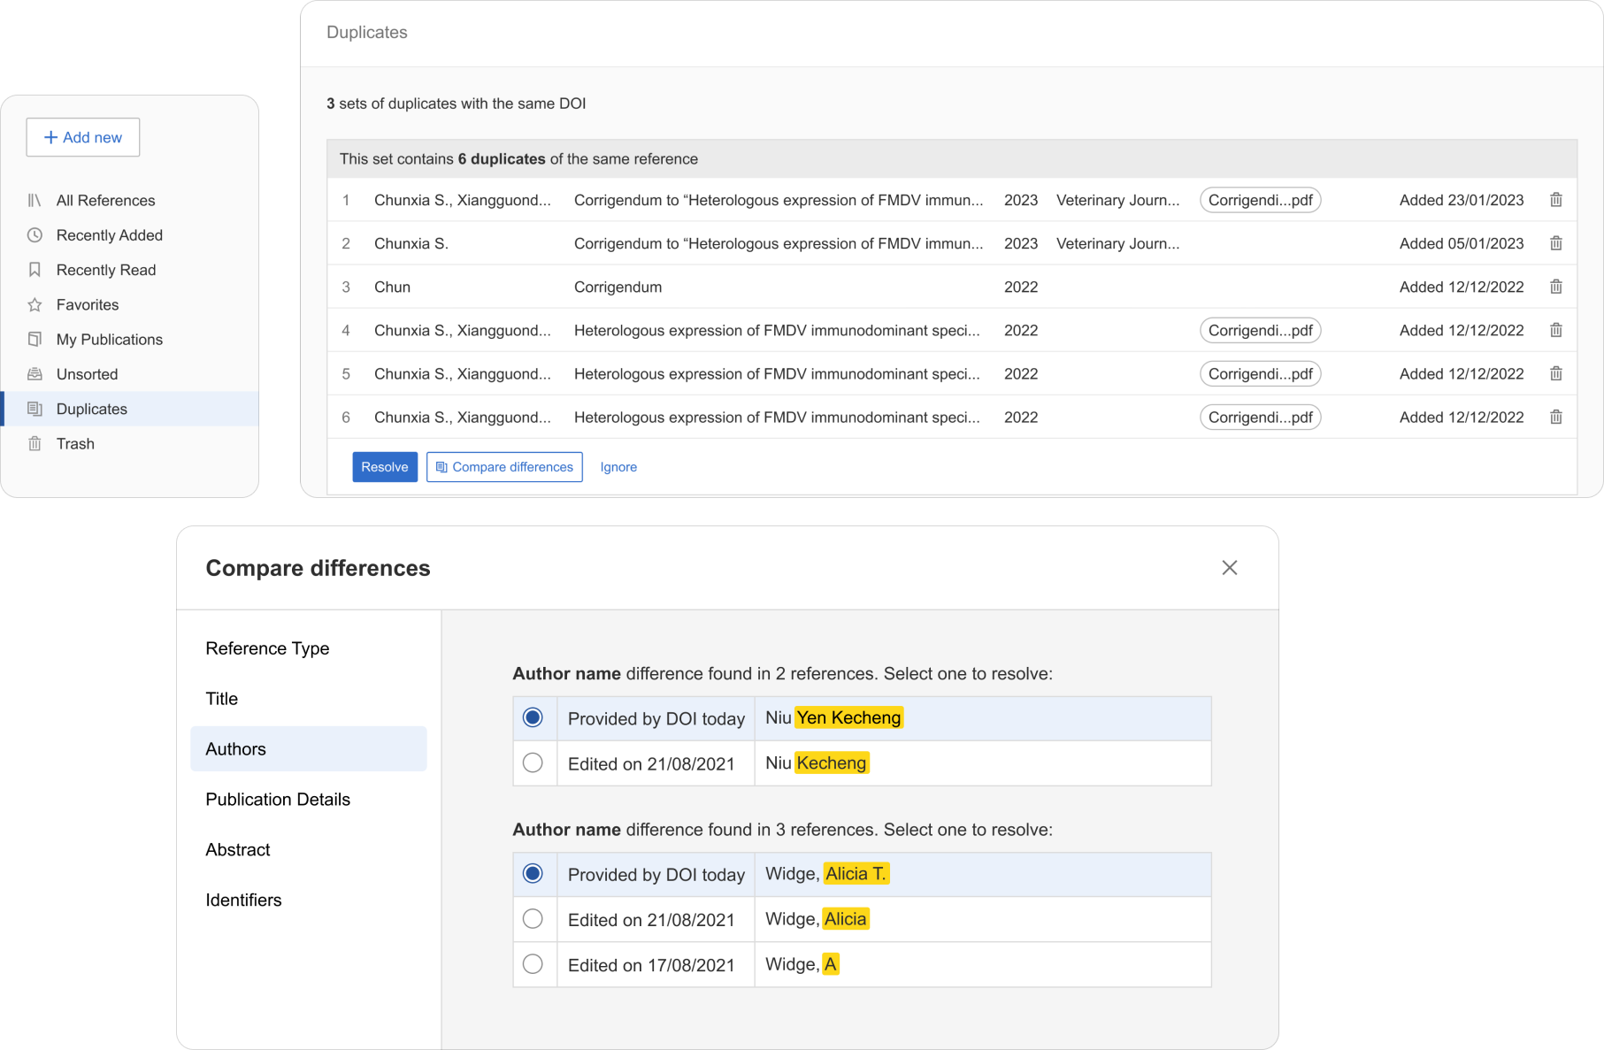Select the Niu Yen Kecheng radio option
The image size is (1604, 1050).
coord(533,717)
